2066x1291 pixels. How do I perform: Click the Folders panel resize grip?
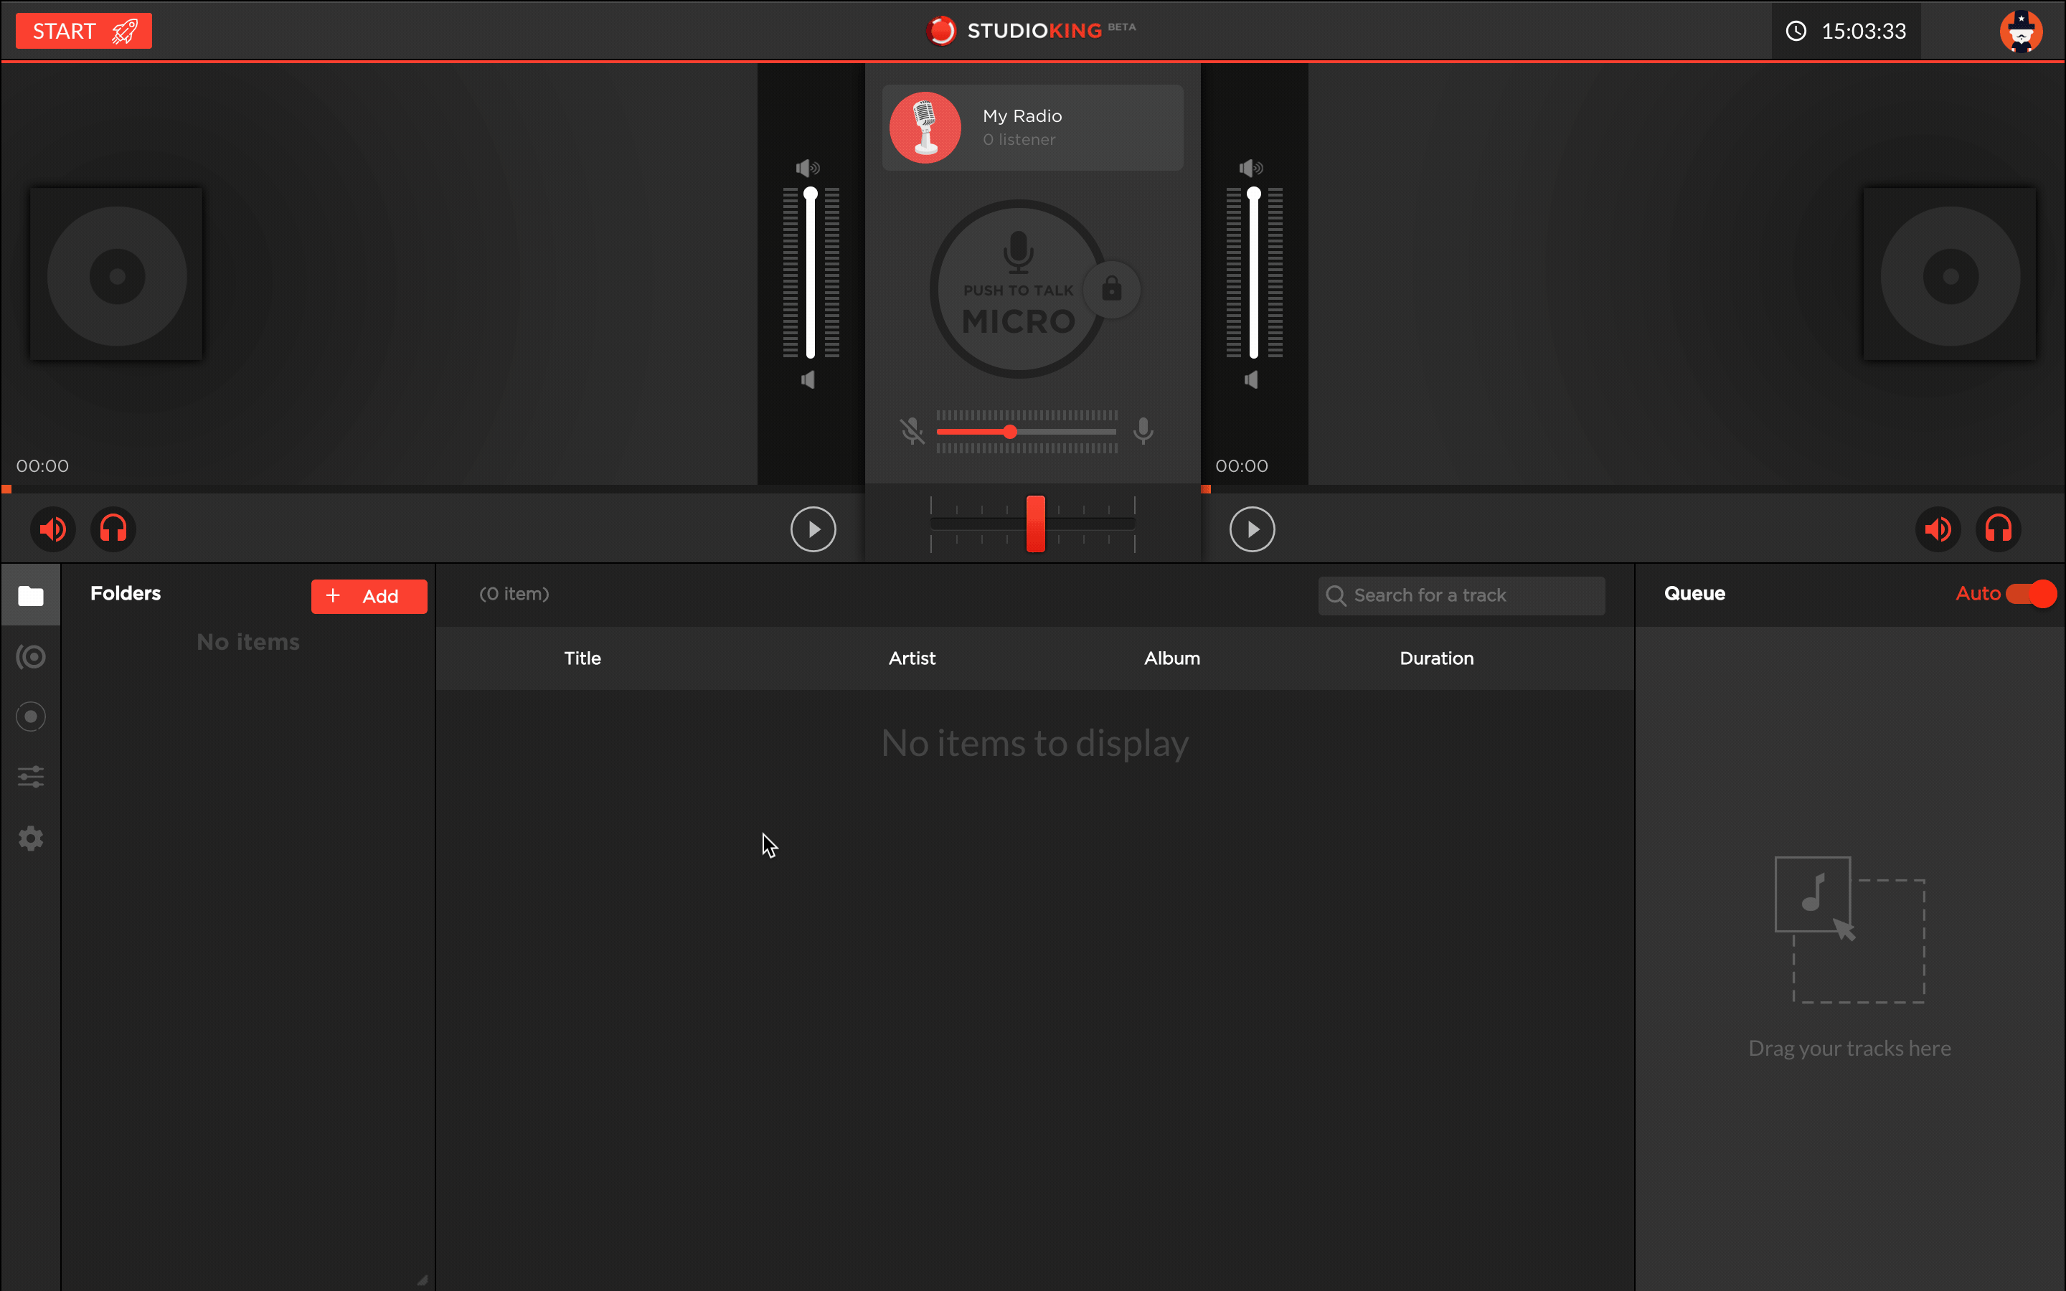423,1280
